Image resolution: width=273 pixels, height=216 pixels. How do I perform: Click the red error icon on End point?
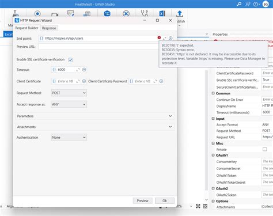click(159, 37)
